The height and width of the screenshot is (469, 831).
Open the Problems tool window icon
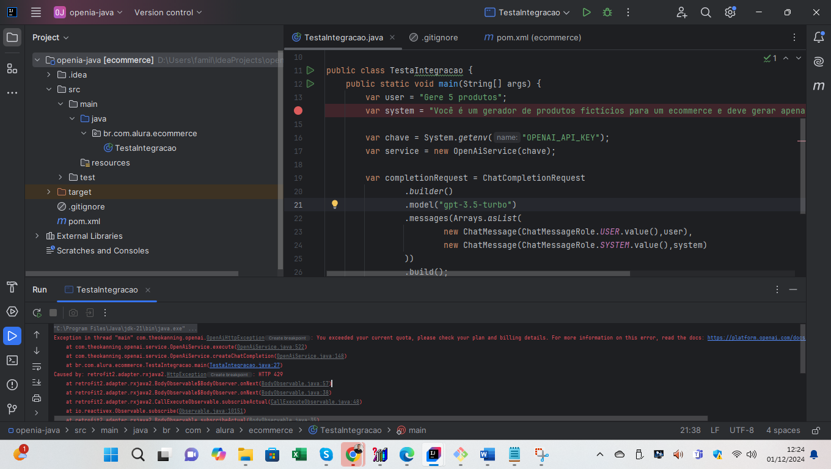(12, 385)
